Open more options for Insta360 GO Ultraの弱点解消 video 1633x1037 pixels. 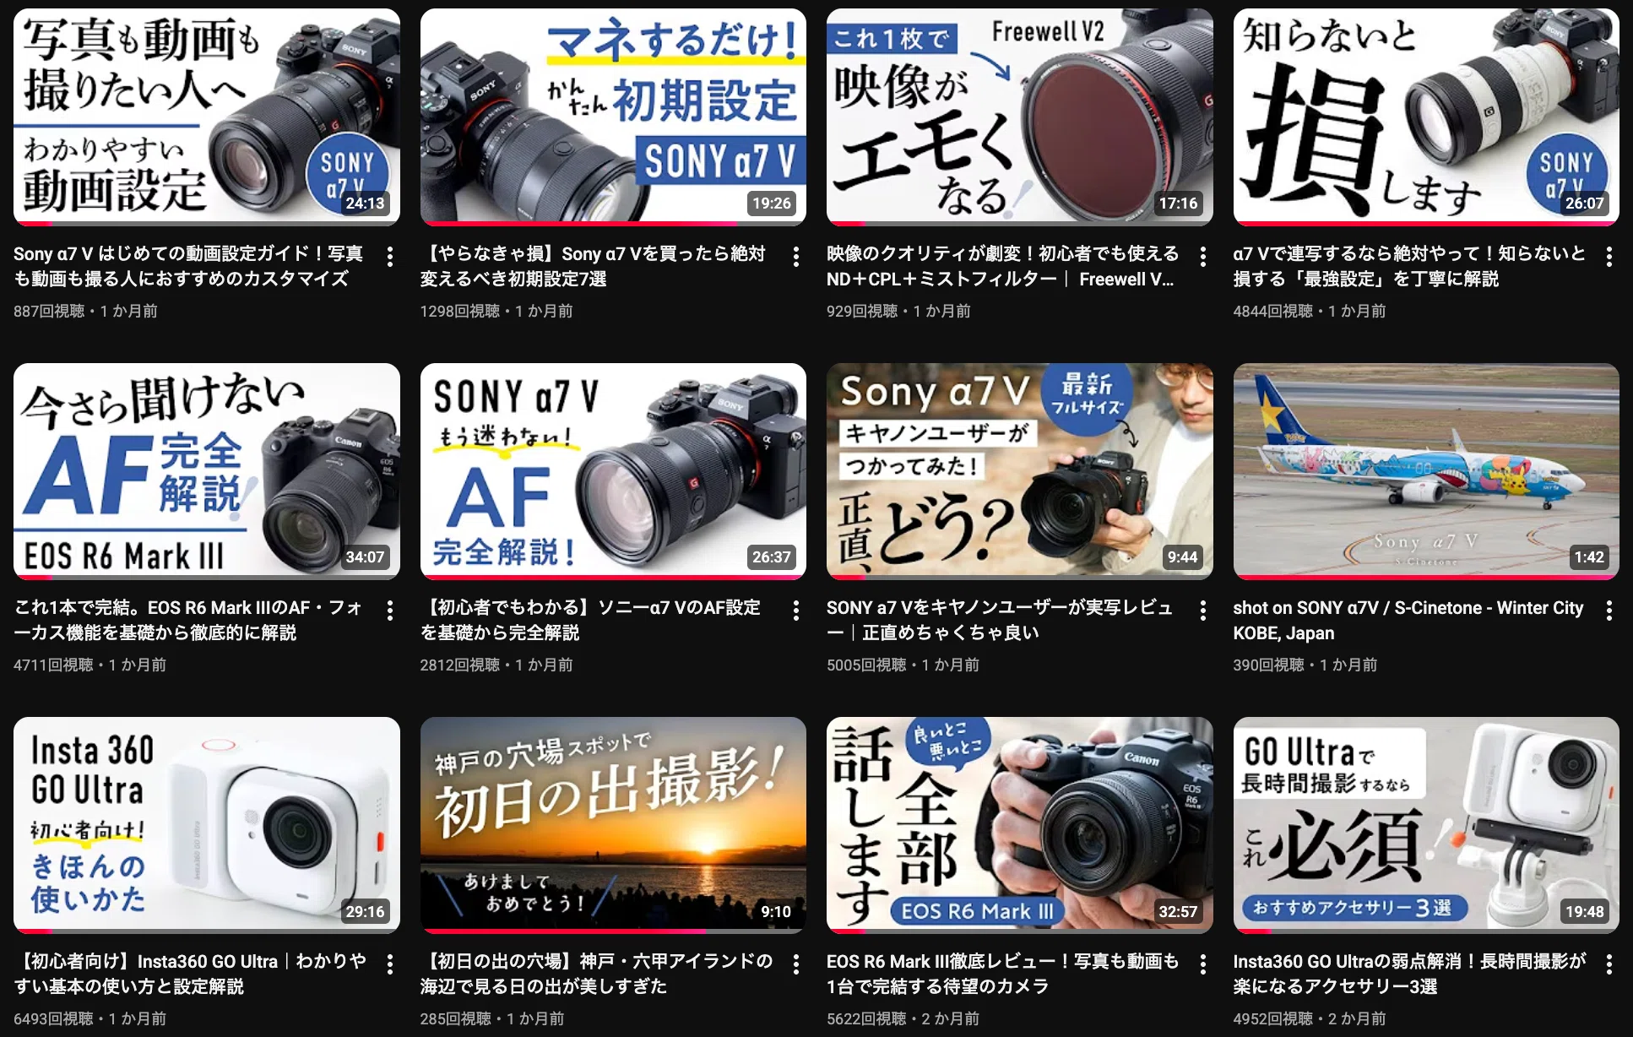(1609, 964)
